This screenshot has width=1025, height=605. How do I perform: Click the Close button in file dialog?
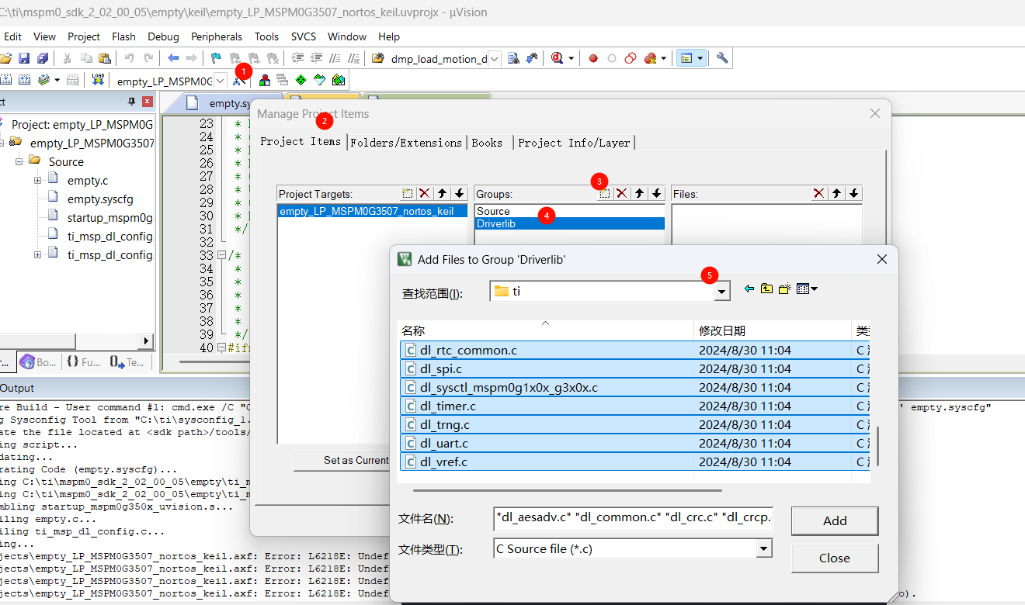click(x=834, y=558)
